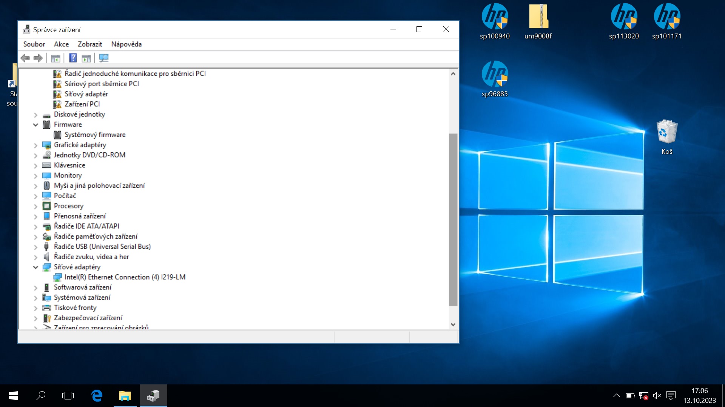Click scroll down arrow in device list

click(x=453, y=324)
